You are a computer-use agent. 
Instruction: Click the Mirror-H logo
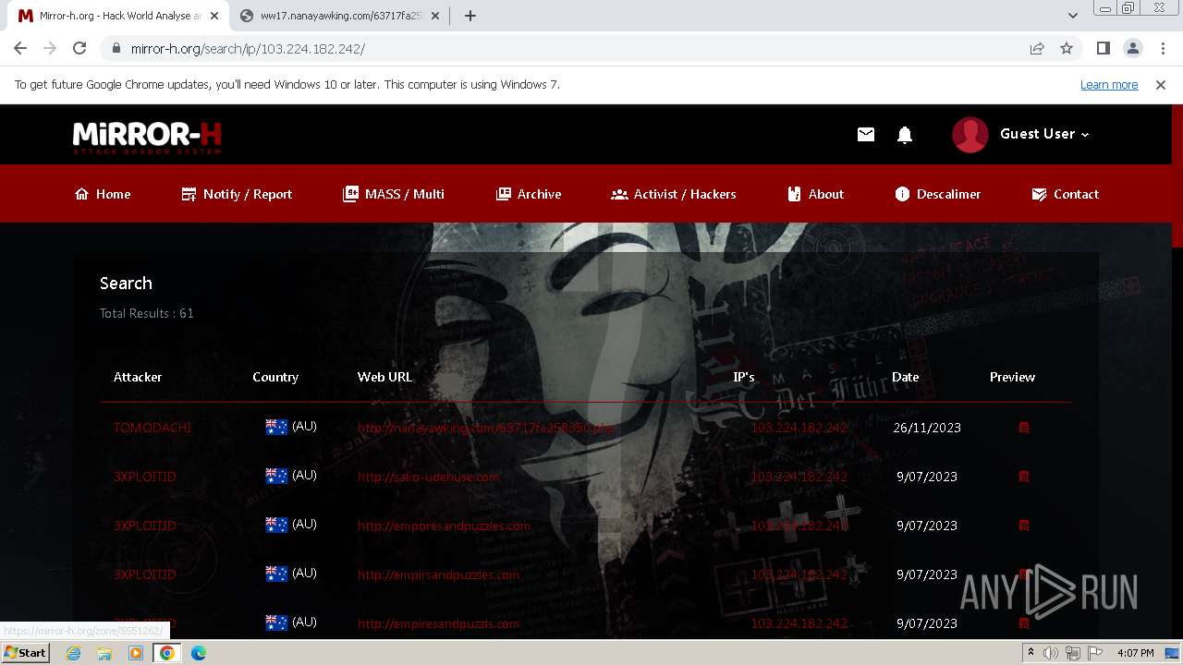[147, 137]
